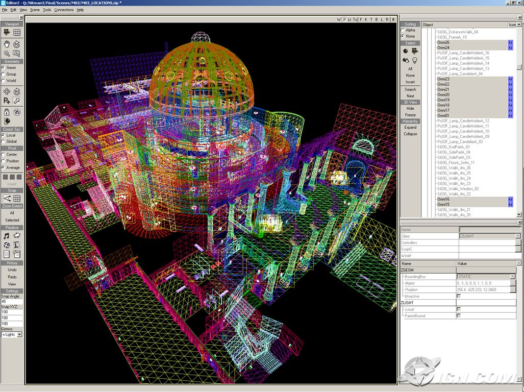The width and height of the screenshot is (524, 392).
Task: Click the polygon shape primitive icon
Action: pyautogui.click(x=17, y=236)
